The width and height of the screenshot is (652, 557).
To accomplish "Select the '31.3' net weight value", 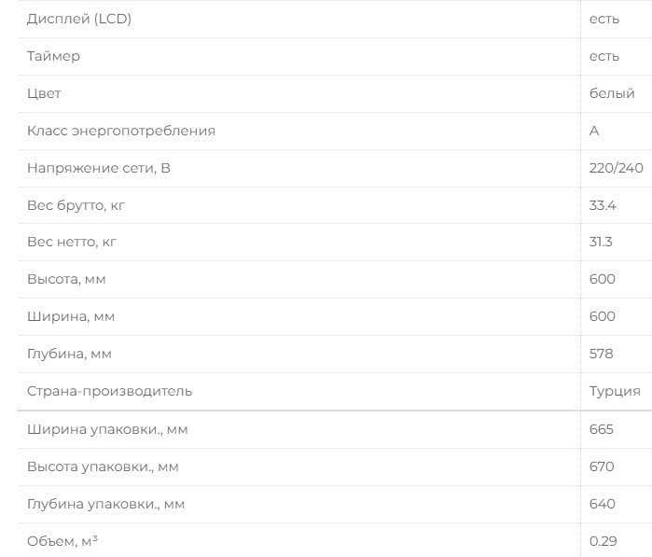I will pos(601,243).
